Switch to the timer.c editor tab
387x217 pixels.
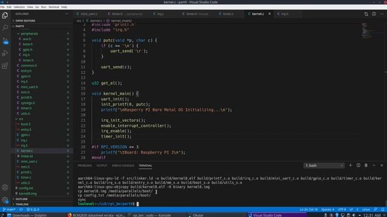[x=228, y=14]
